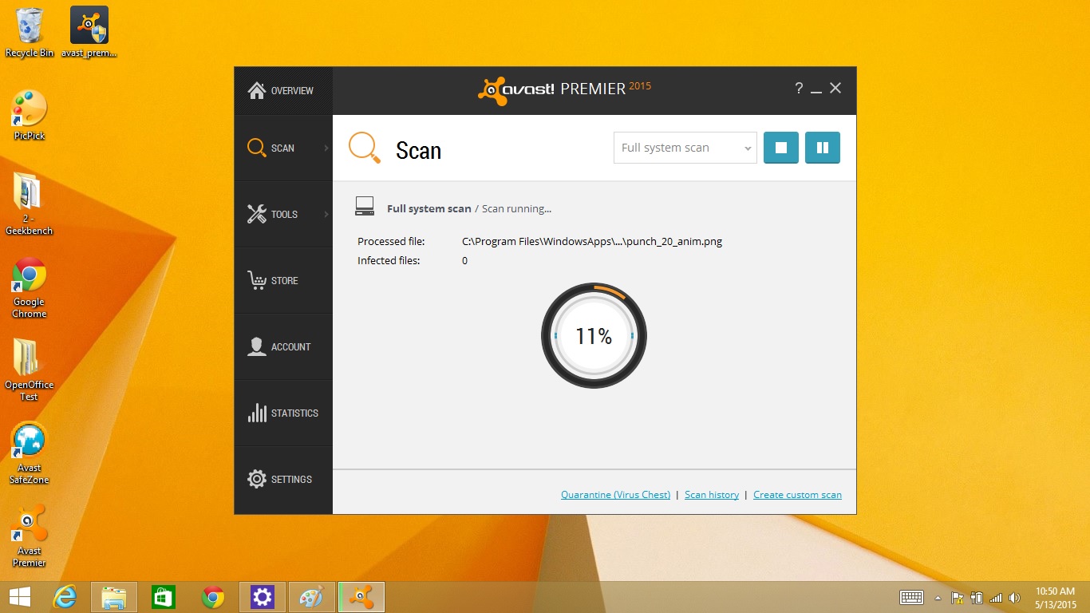Open the Tools section in sidebar

point(283,215)
